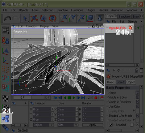This screenshot has height=133, width=145.
Task: Click the record keyframe button
Action: coord(96,98)
